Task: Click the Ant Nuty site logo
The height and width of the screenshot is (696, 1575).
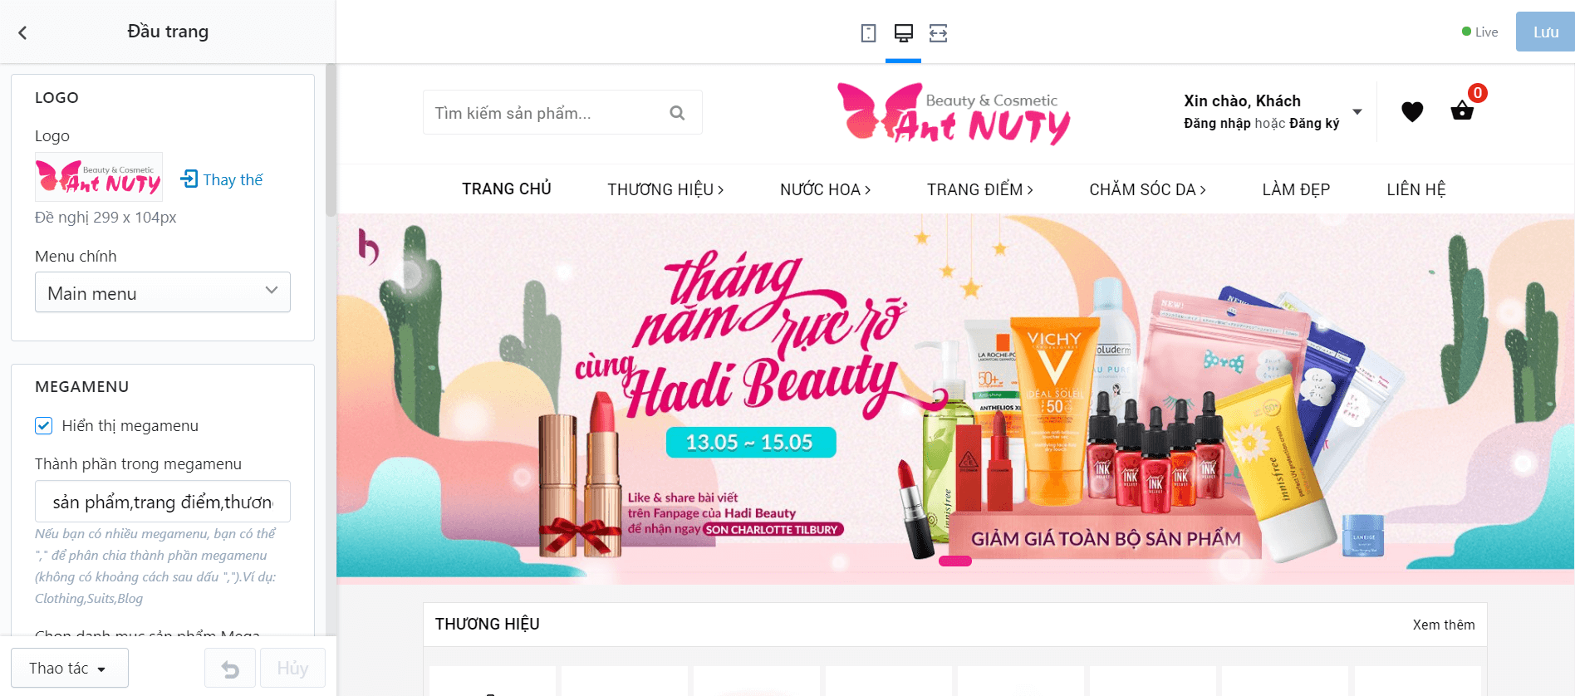Action: (954, 114)
